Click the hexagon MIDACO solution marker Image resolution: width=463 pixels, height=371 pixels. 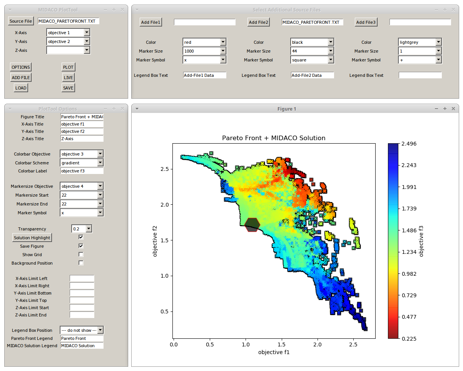point(252,225)
